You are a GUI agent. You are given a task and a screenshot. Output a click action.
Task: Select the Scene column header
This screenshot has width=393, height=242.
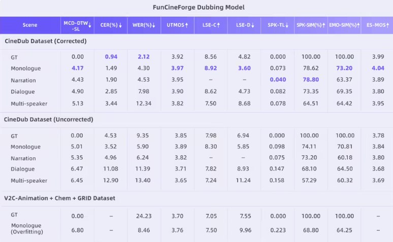pos(29,25)
